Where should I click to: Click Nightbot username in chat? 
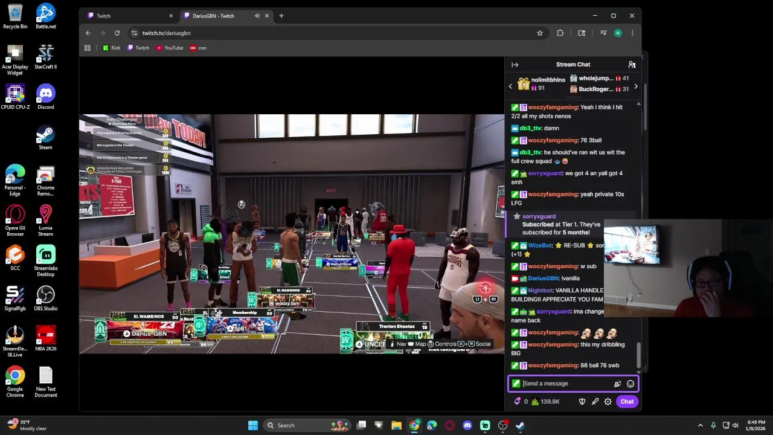coord(540,291)
